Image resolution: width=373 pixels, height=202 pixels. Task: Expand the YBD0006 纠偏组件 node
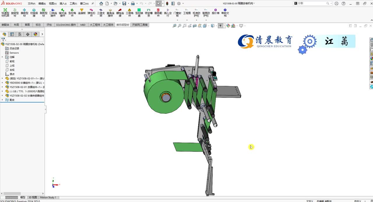tap(2, 83)
